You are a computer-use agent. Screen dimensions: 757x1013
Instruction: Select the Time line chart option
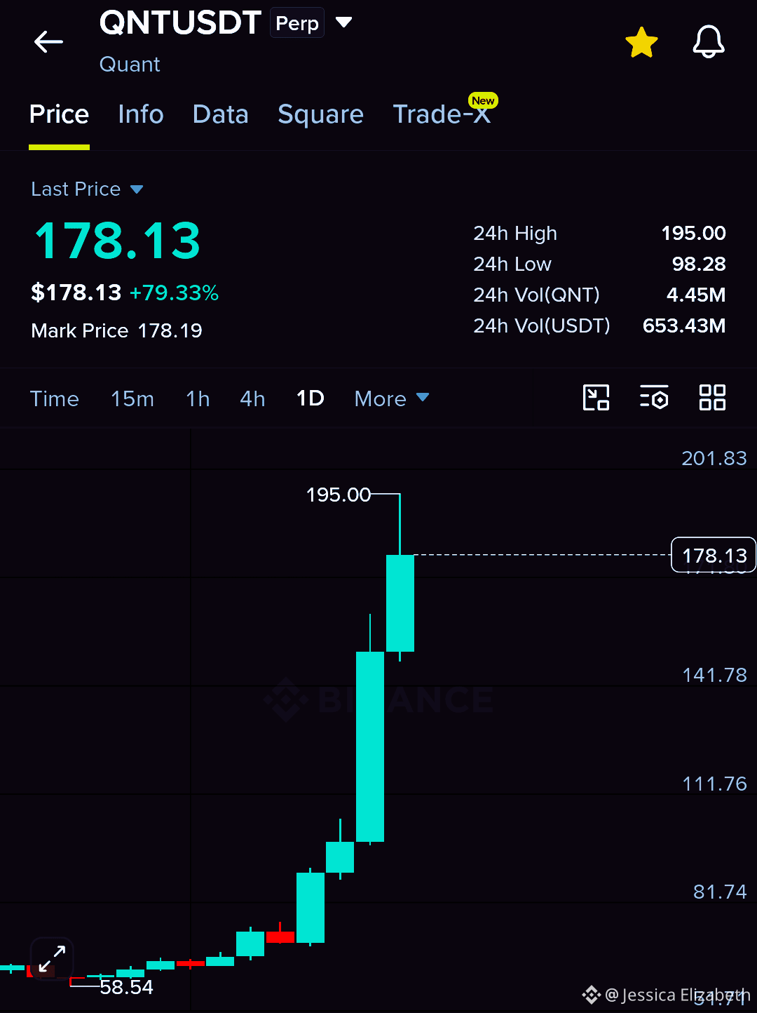pos(55,398)
